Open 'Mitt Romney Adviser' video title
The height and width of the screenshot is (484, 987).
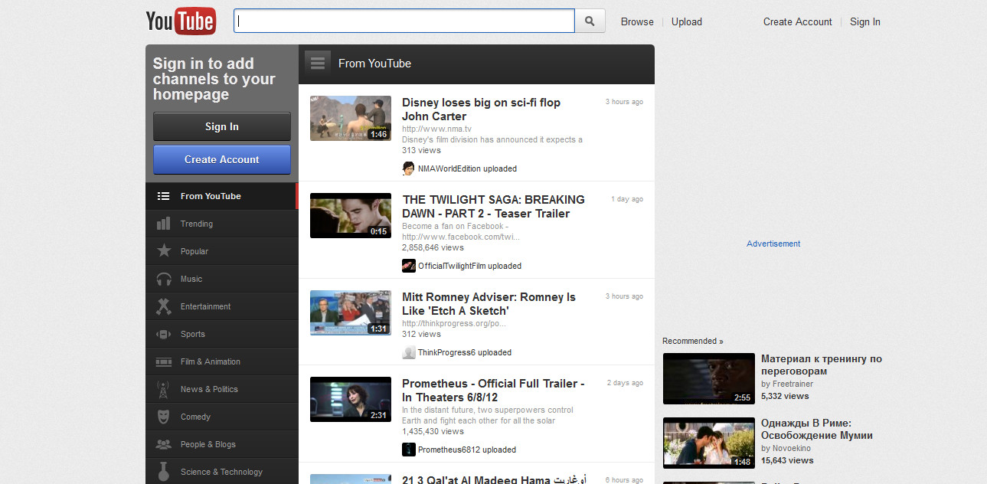pos(489,304)
